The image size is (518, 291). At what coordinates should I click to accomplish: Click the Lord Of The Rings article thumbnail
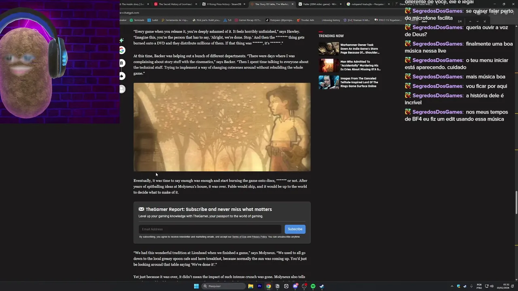tap(329, 82)
